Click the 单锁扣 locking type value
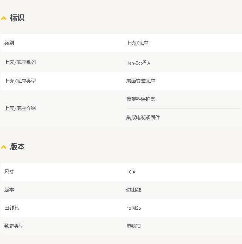 [133, 226]
